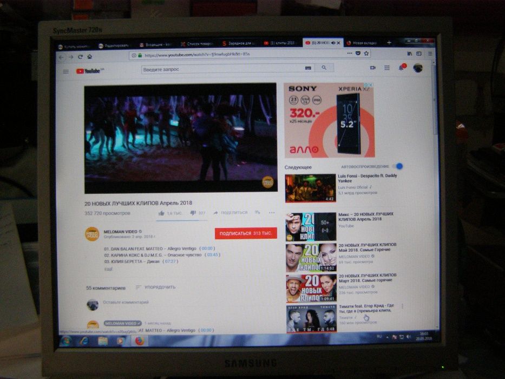Open Windows Start menu

[66, 341]
